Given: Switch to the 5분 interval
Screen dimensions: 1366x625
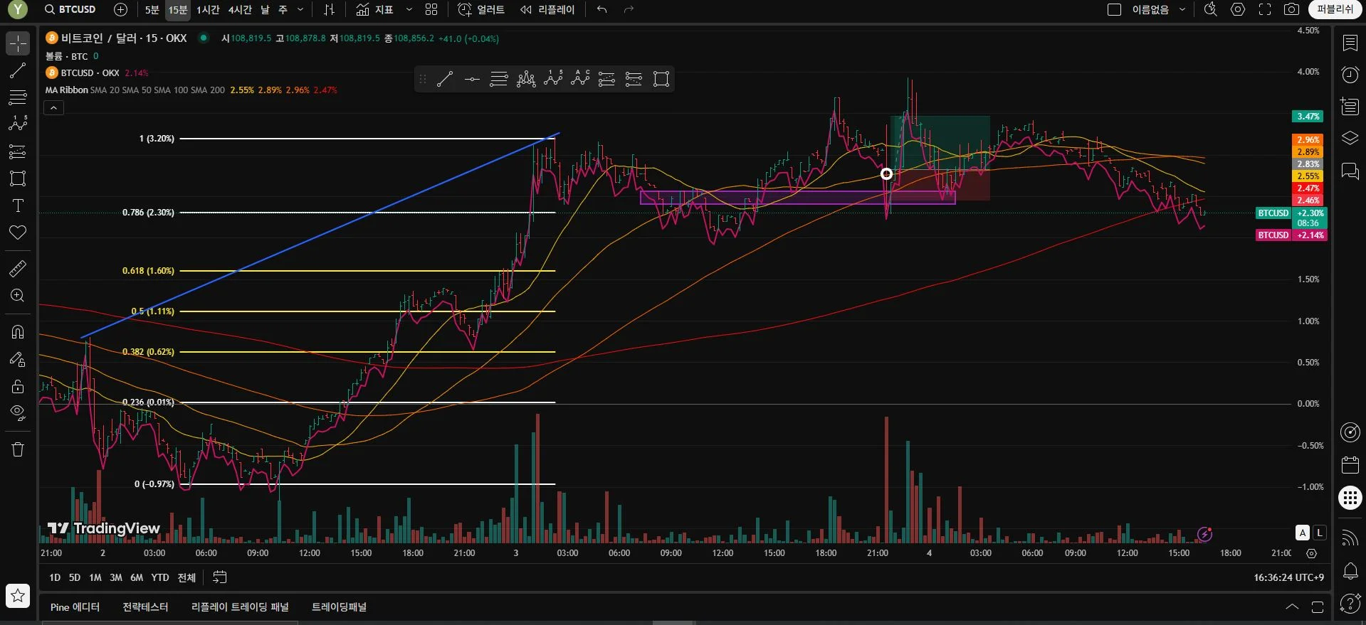Looking at the screenshot, I should (152, 9).
